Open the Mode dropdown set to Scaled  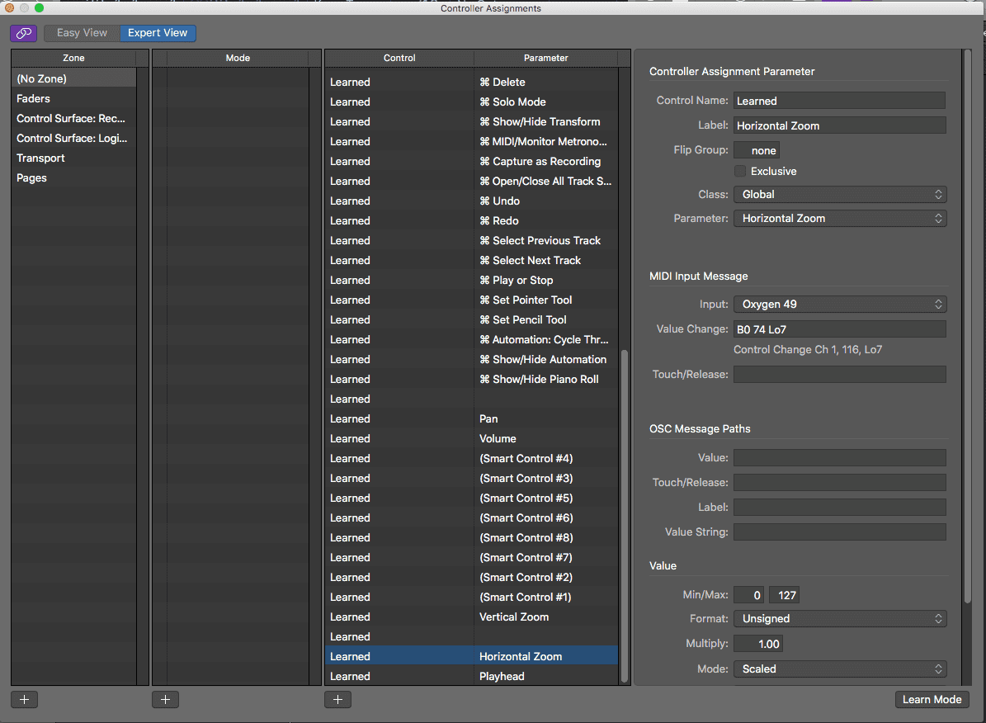tap(839, 669)
